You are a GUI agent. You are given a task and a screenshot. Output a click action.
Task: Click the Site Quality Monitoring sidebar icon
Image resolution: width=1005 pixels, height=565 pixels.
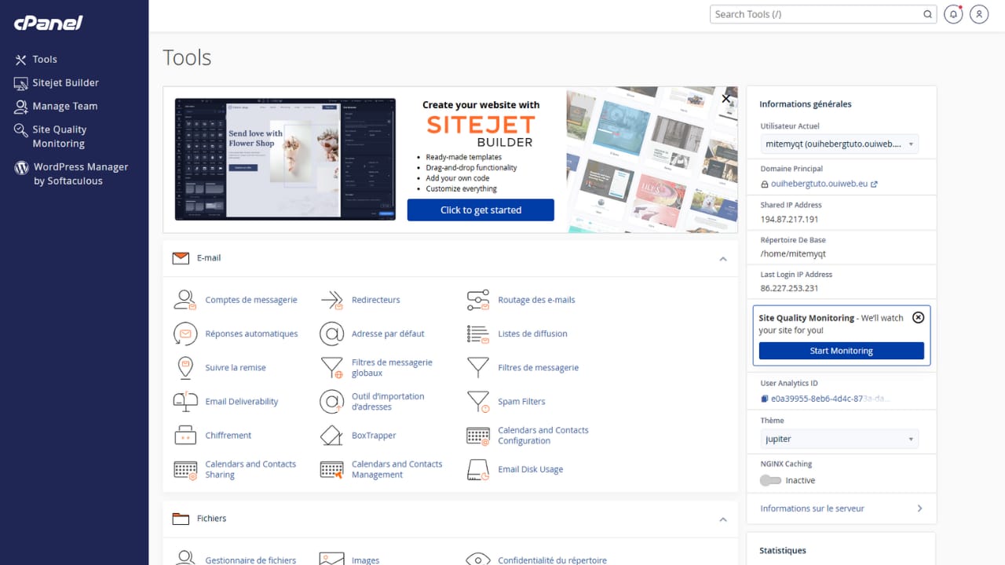tap(21, 129)
